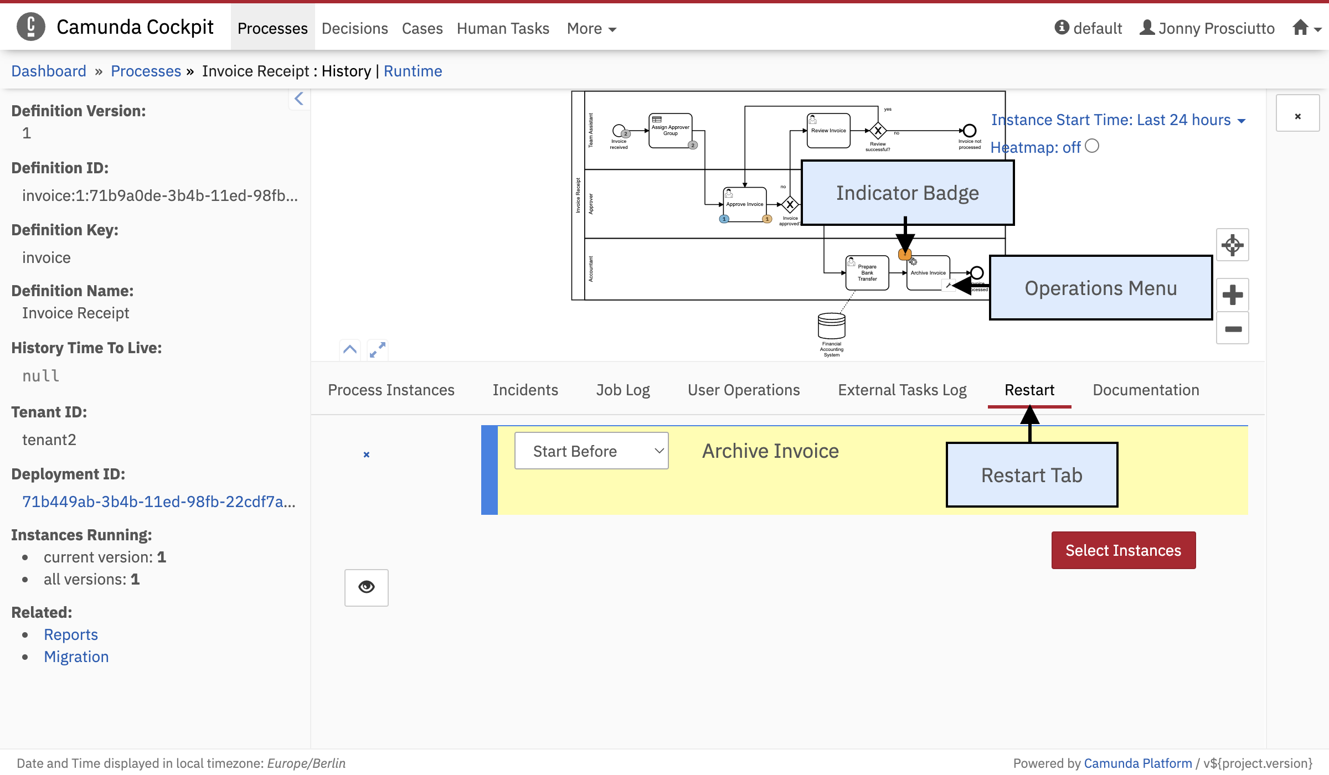Maximize the diagram with expand arrows

coord(378,349)
